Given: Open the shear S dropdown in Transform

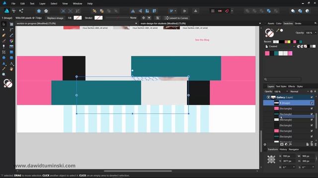Looking at the screenshot, I should [x=313, y=167].
